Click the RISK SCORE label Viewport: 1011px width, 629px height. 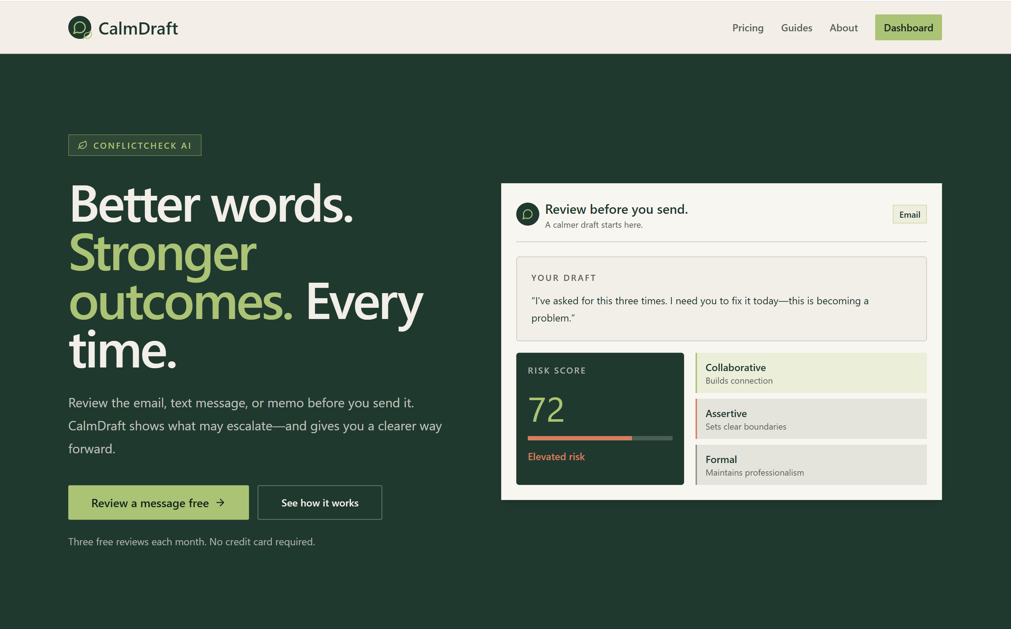click(557, 371)
